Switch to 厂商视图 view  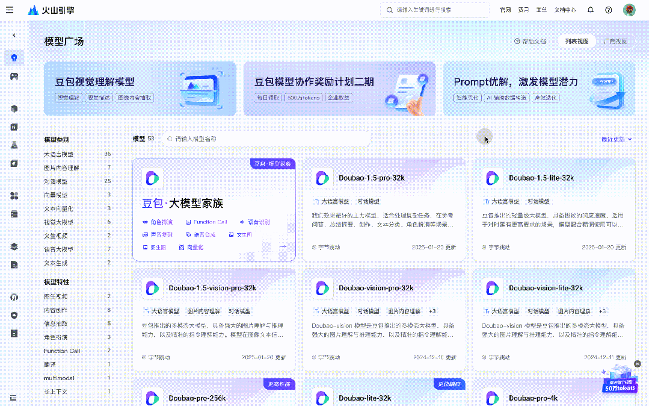click(x=615, y=42)
